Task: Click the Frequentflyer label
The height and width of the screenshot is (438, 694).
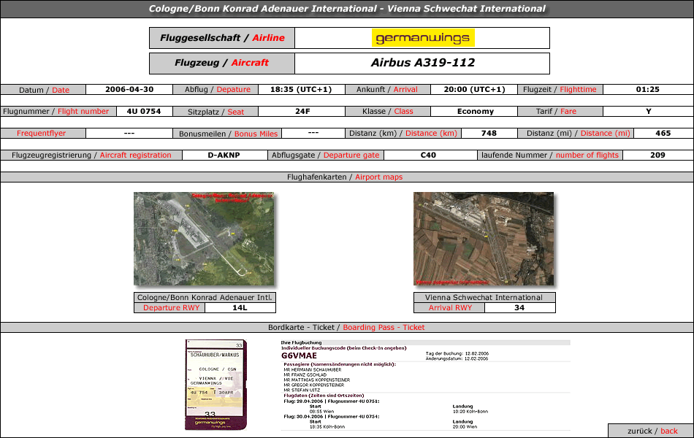Action: 43,133
